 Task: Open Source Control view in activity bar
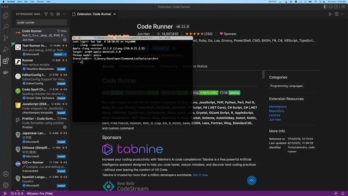(6, 38)
